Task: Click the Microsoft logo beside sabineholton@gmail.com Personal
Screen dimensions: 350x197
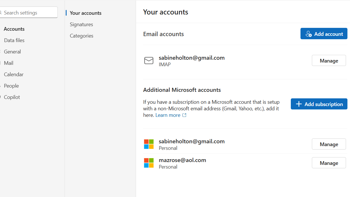Action: (149, 144)
